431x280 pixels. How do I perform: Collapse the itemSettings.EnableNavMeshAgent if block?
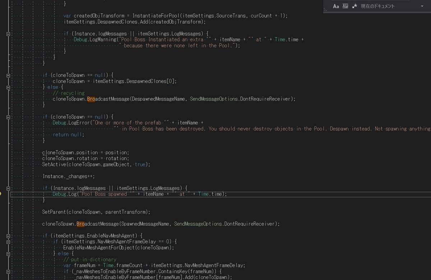pyautogui.click(x=8, y=236)
